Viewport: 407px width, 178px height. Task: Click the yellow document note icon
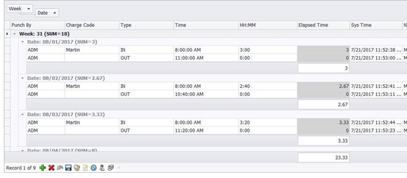click(85, 168)
